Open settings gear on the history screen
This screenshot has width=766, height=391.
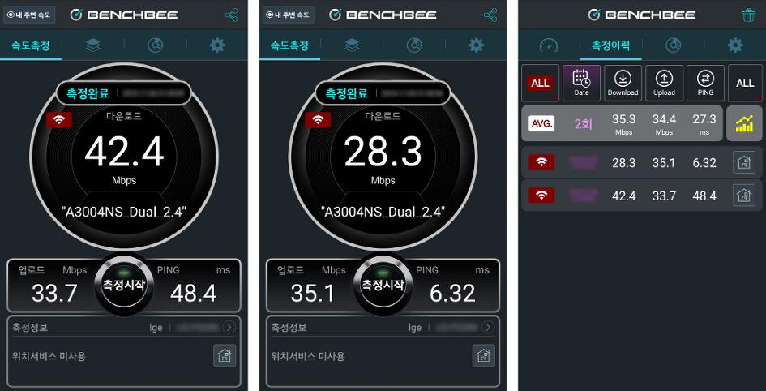coord(735,45)
